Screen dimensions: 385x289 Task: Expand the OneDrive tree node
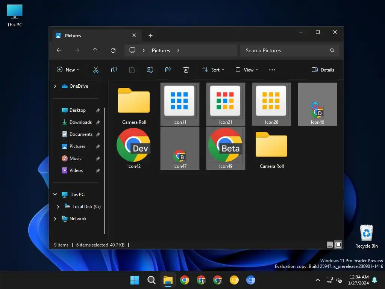click(55, 86)
